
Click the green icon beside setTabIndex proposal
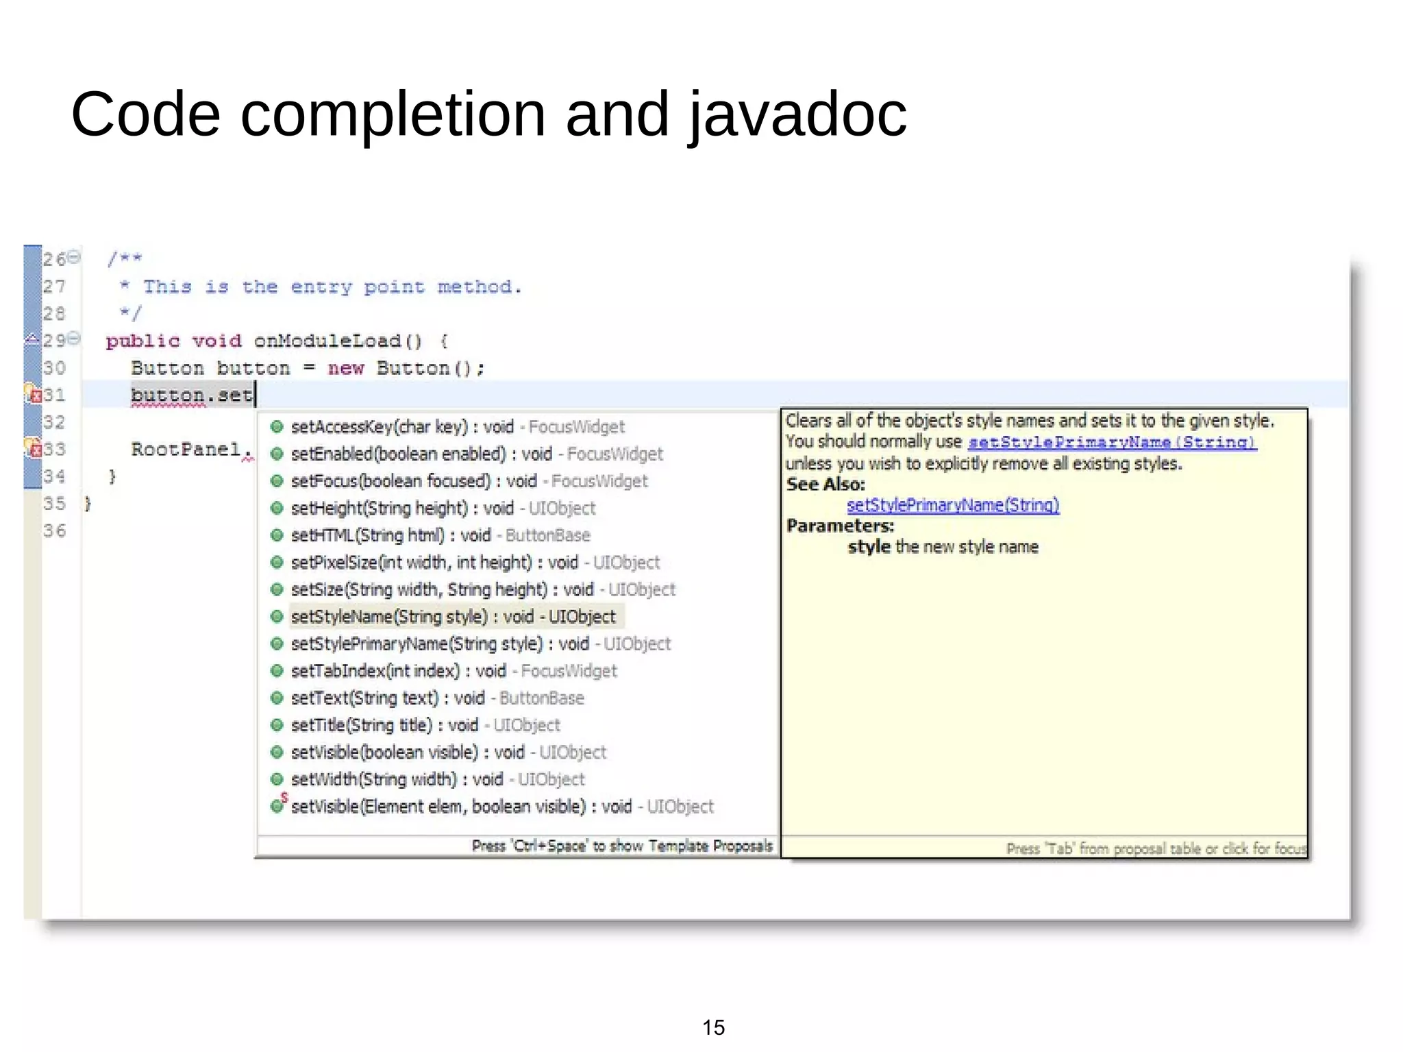(277, 671)
